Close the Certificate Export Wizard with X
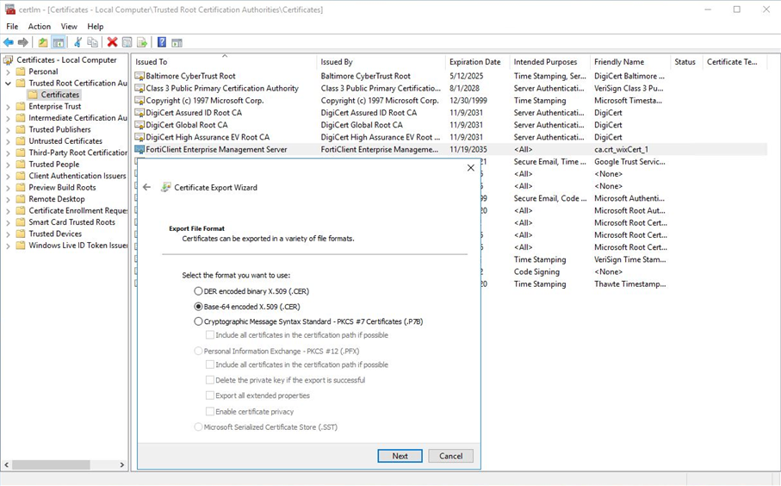This screenshot has height=486, width=781. click(471, 168)
